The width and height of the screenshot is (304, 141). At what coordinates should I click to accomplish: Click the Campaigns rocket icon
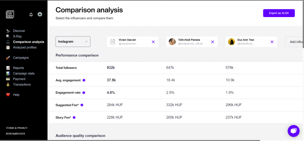coord(8,58)
